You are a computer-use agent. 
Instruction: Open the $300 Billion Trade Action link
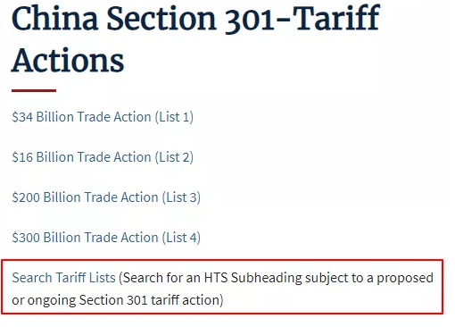(106, 238)
